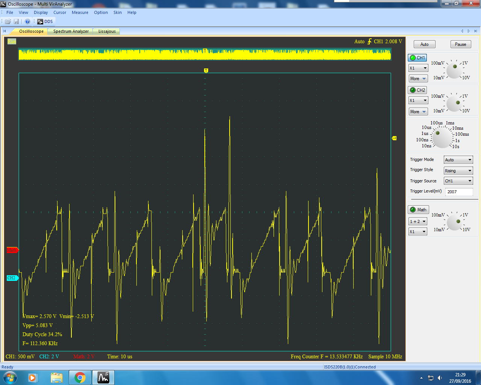Image resolution: width=481 pixels, height=385 pixels.
Task: Open the Help question mark icon
Action: tap(27, 21)
